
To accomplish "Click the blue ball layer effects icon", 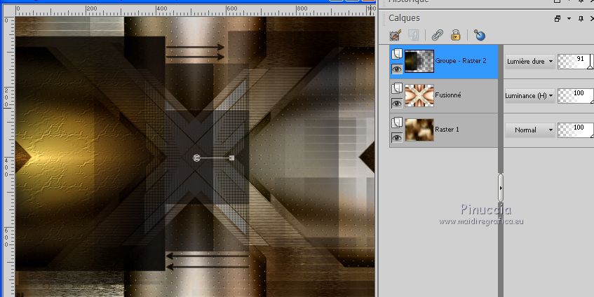I will click(x=480, y=36).
